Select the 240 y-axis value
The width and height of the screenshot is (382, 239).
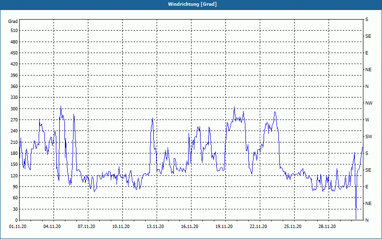point(14,131)
